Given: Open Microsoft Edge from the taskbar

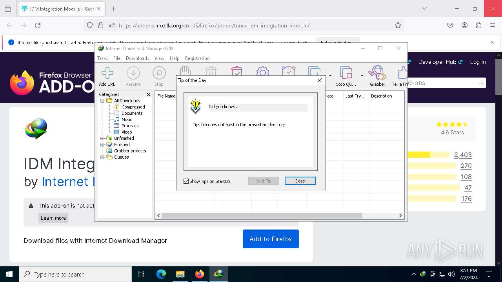Looking at the screenshot, I should (161, 274).
